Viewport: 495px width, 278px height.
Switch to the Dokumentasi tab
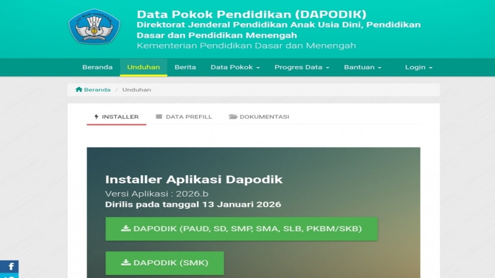(264, 117)
